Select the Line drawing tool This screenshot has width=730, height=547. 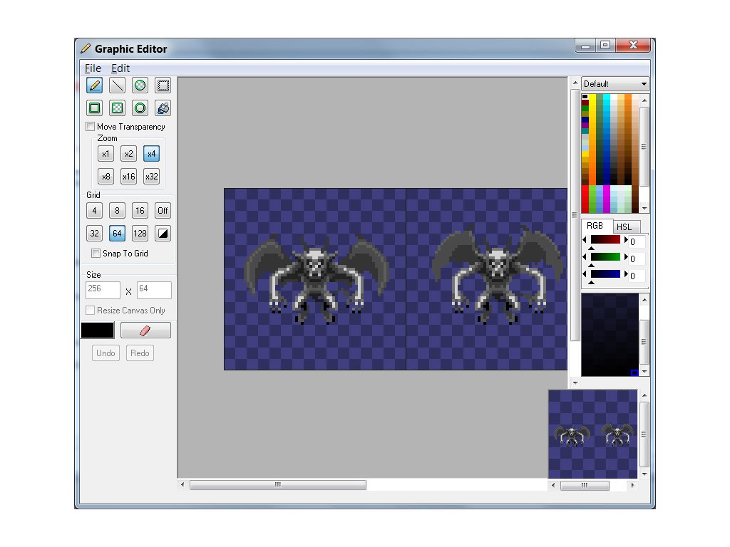click(118, 85)
